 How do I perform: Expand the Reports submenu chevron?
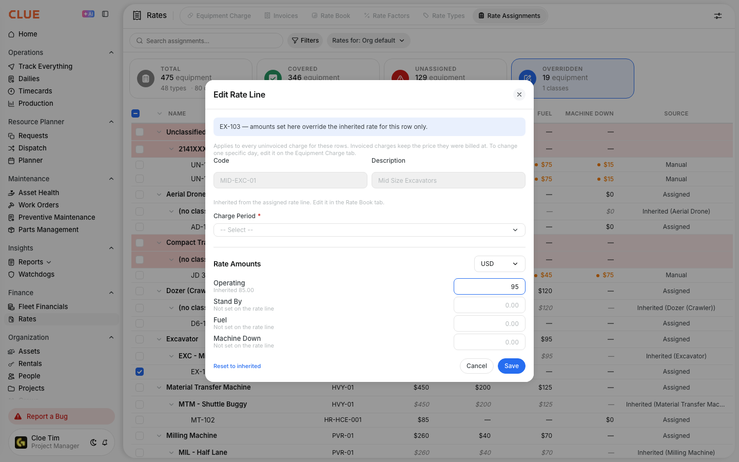tap(49, 262)
